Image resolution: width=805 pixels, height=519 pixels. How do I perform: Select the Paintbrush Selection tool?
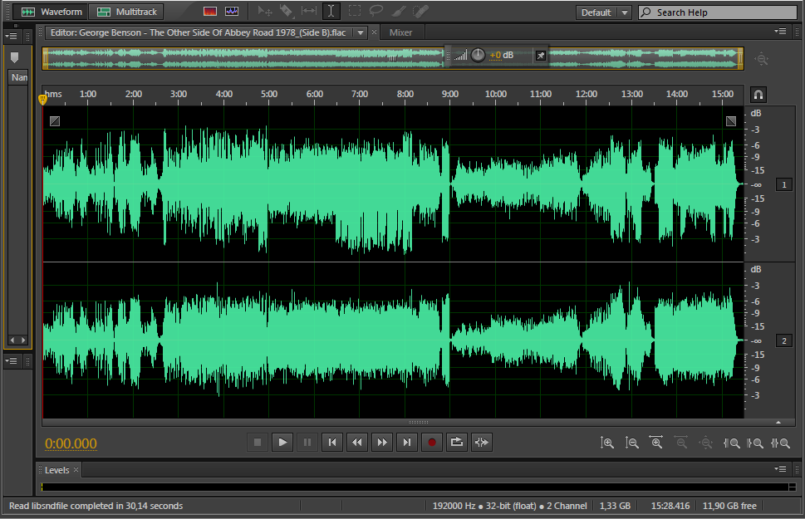pyautogui.click(x=399, y=12)
